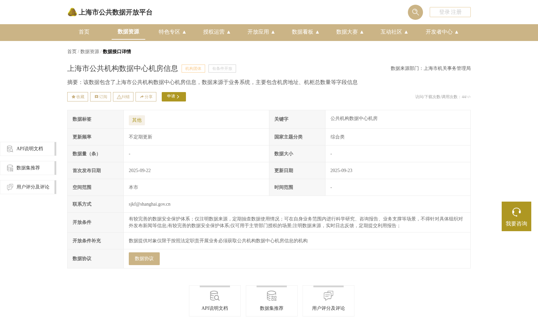Click the subscribe icon on 订阅 button
This screenshot has width=538, height=336.
[x=97, y=97]
